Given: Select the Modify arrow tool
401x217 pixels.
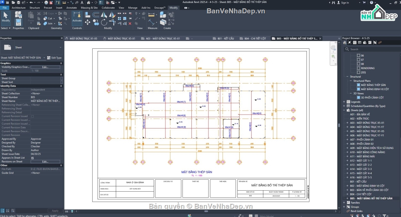Looking at the screenshot, I should point(6,17).
